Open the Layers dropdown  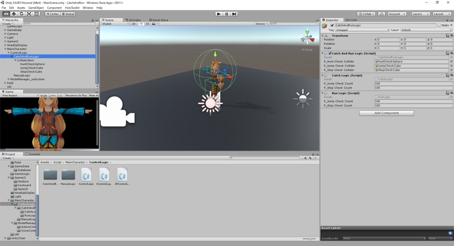[420, 14]
